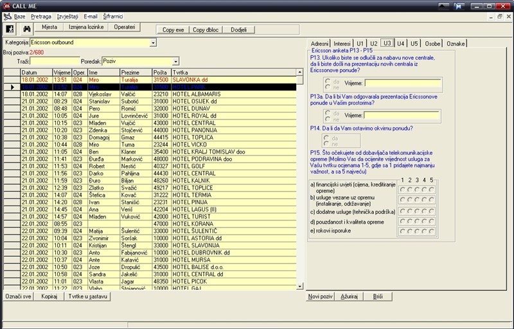
Task: Rate dodatne usluge with grade 3
Action: 417,211
